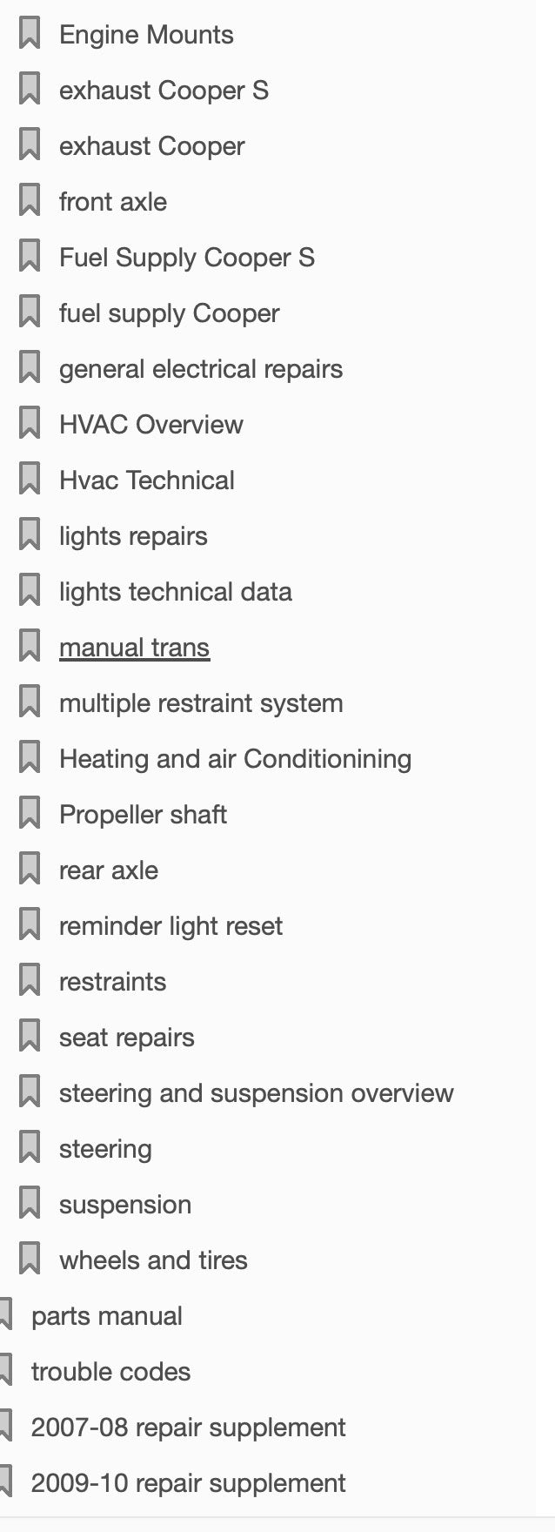
Task: Click bookmark icon next to seat repairs
Action: [x=30, y=1038]
